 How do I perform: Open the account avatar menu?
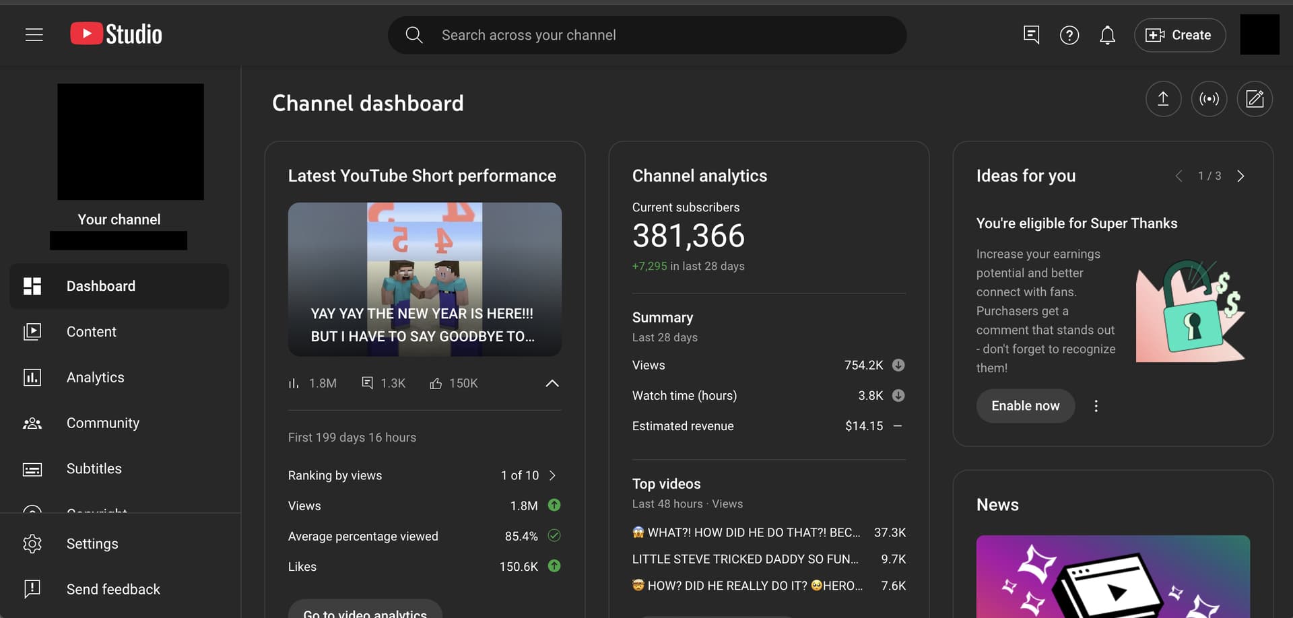pyautogui.click(x=1259, y=34)
